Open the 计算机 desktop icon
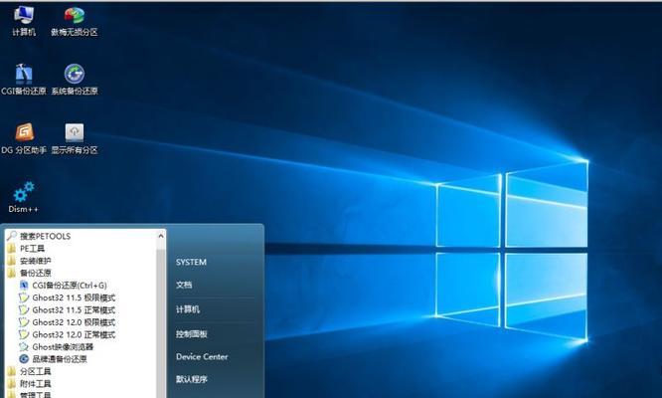 [24, 20]
